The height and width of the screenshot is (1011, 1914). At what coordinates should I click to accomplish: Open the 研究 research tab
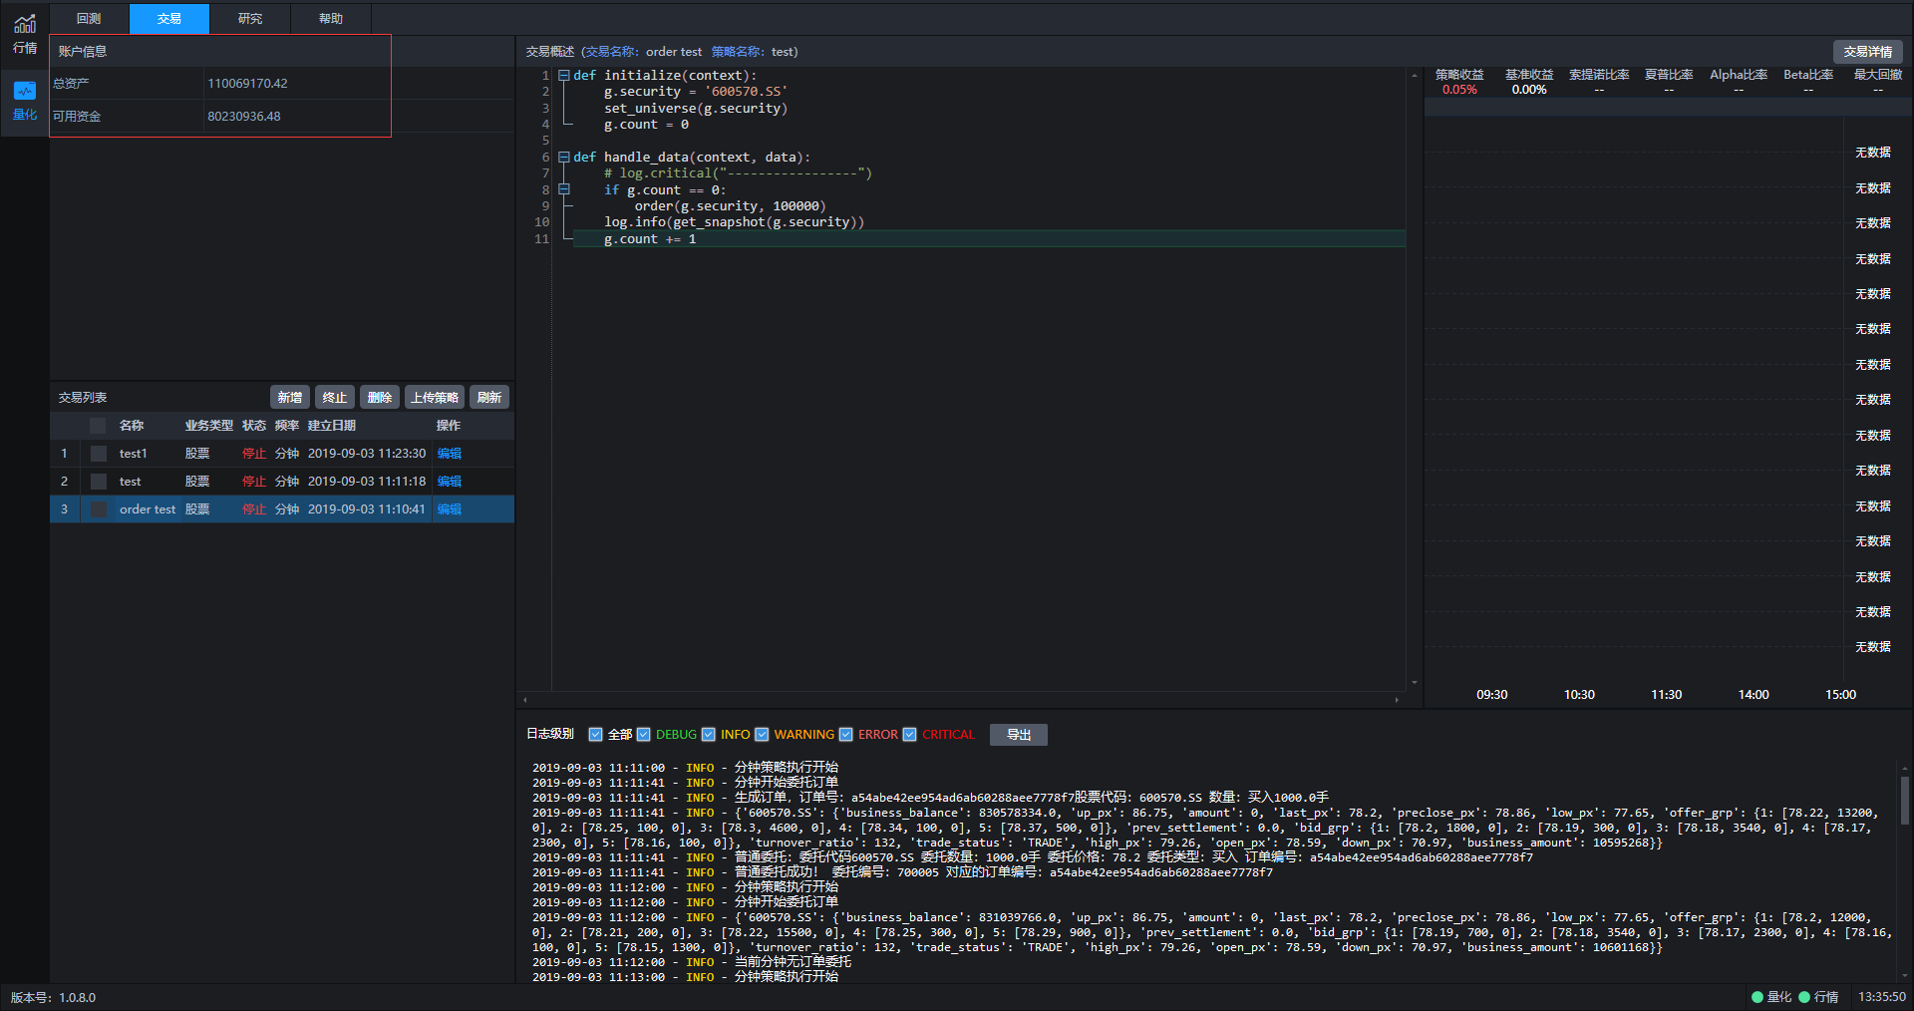pyautogui.click(x=250, y=19)
